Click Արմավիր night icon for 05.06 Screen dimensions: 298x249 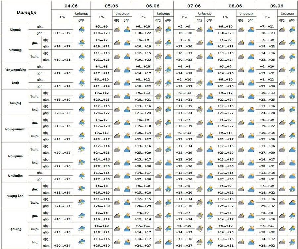coord(117,176)
